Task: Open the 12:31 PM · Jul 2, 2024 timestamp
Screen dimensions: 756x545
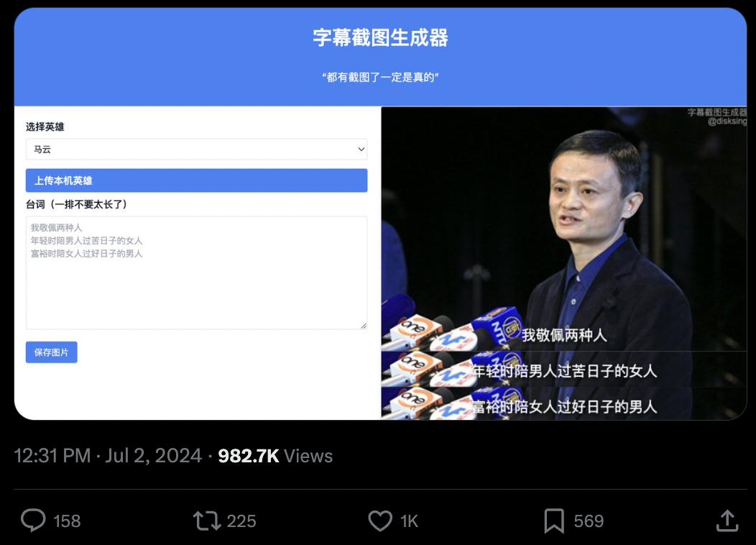Action: [x=108, y=456]
